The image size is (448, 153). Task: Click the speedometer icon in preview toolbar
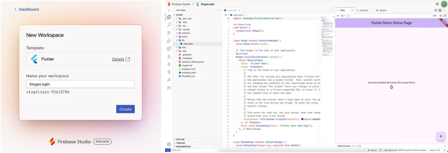click(x=435, y=16)
